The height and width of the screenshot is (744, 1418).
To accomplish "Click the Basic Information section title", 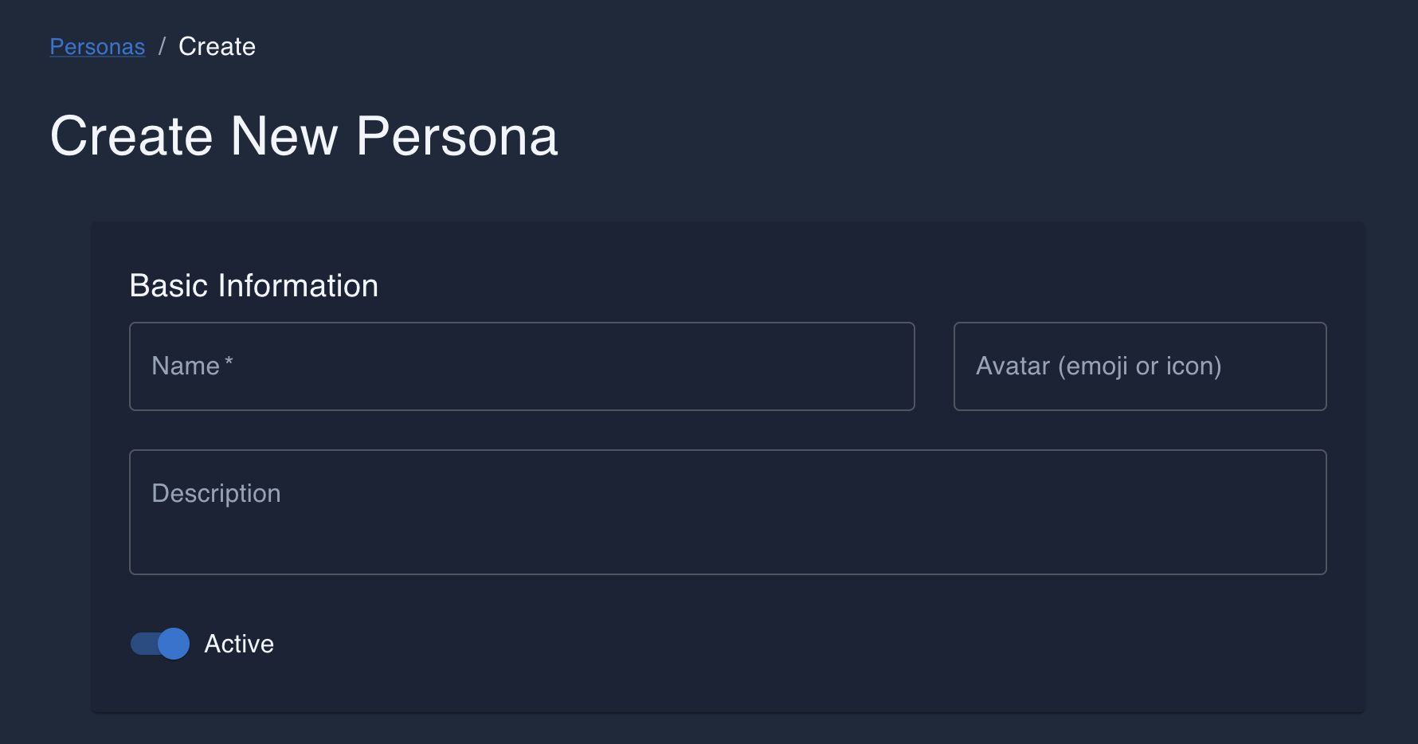I will tap(253, 286).
